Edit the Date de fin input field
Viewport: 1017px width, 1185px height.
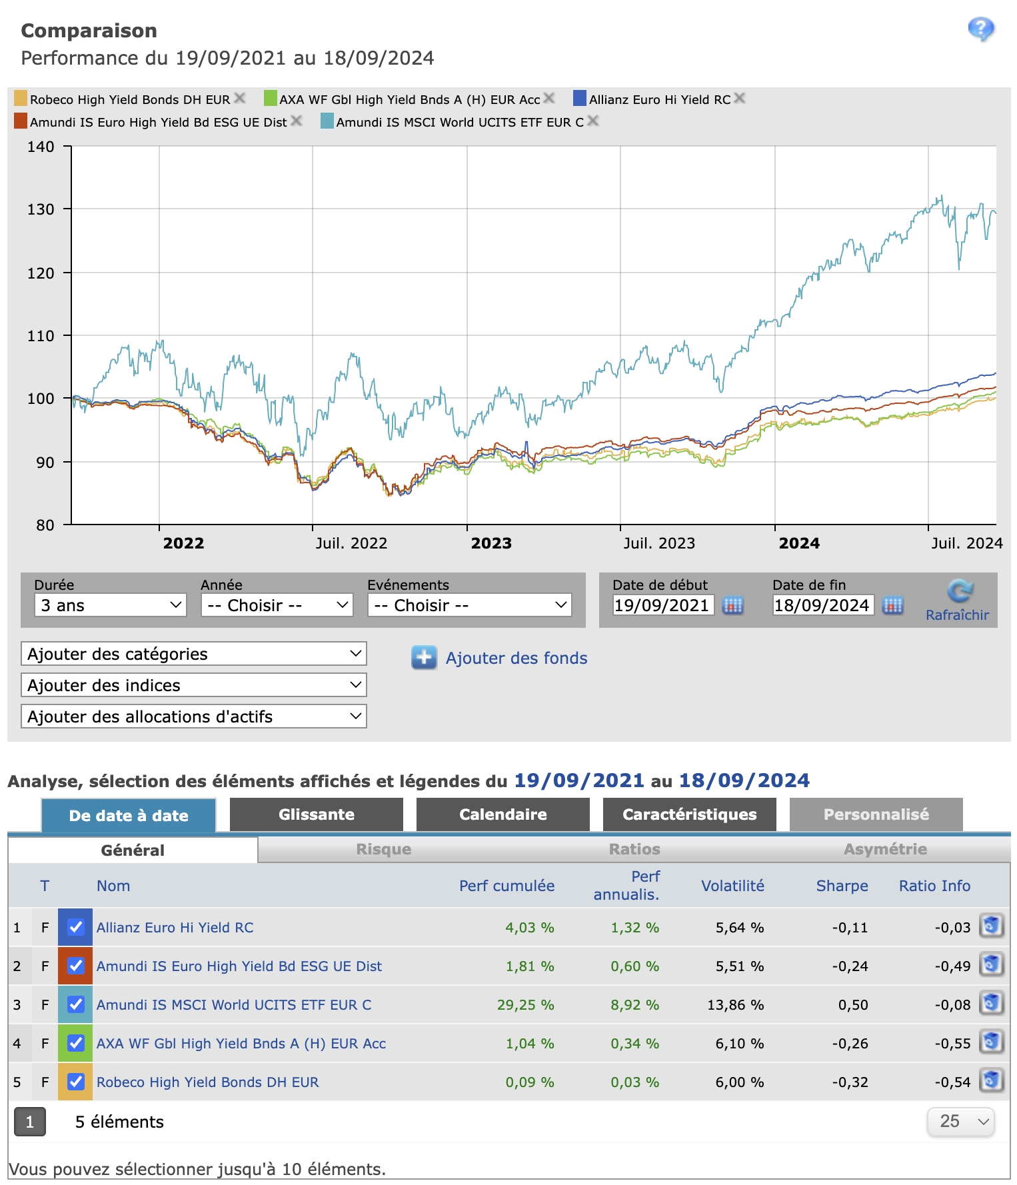point(823,605)
